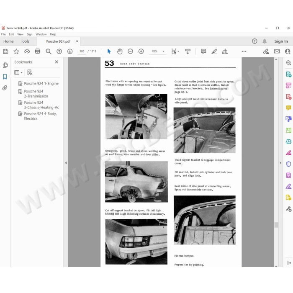Viewport: 293px width, 293px height.
Task: Jump to Porsche 924 3-Chassis-Heating-Ac bookmark
Action: pyautogui.click(x=41, y=105)
